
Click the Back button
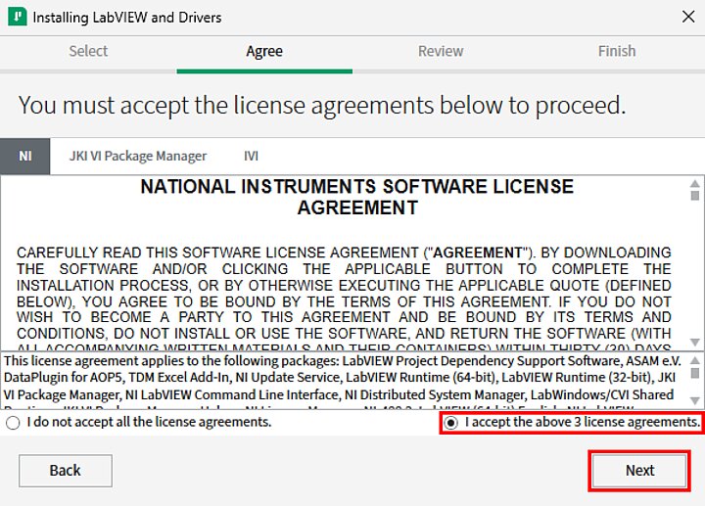click(x=66, y=471)
